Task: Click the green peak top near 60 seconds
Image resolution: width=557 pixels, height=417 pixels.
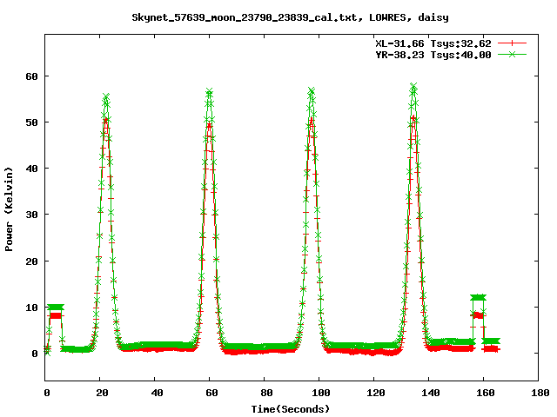Action: [209, 92]
